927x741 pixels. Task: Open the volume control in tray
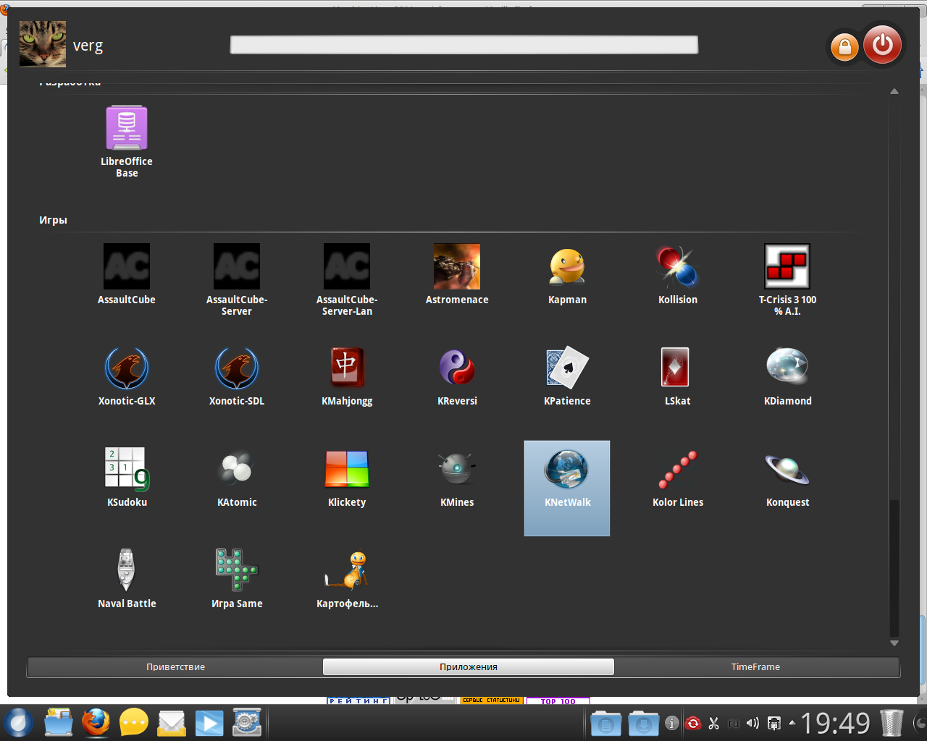752,723
